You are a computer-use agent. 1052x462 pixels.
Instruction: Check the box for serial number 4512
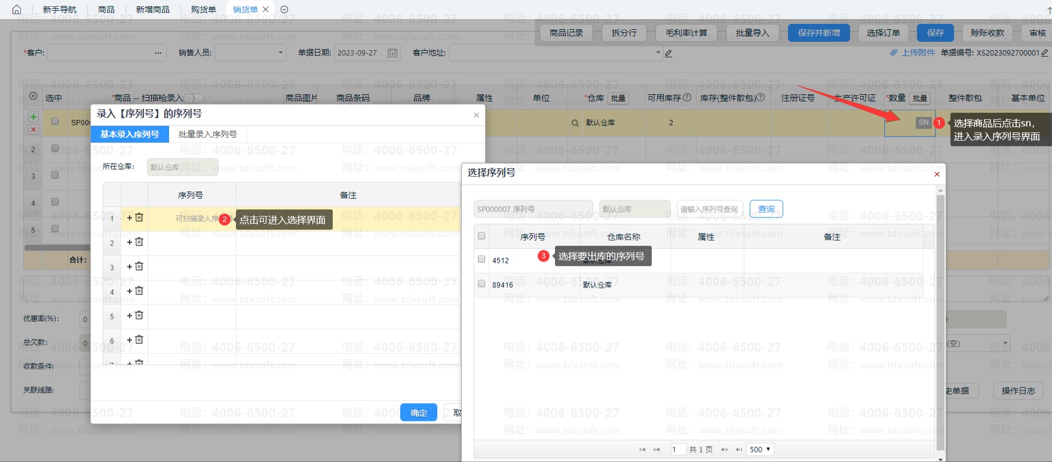(x=481, y=260)
